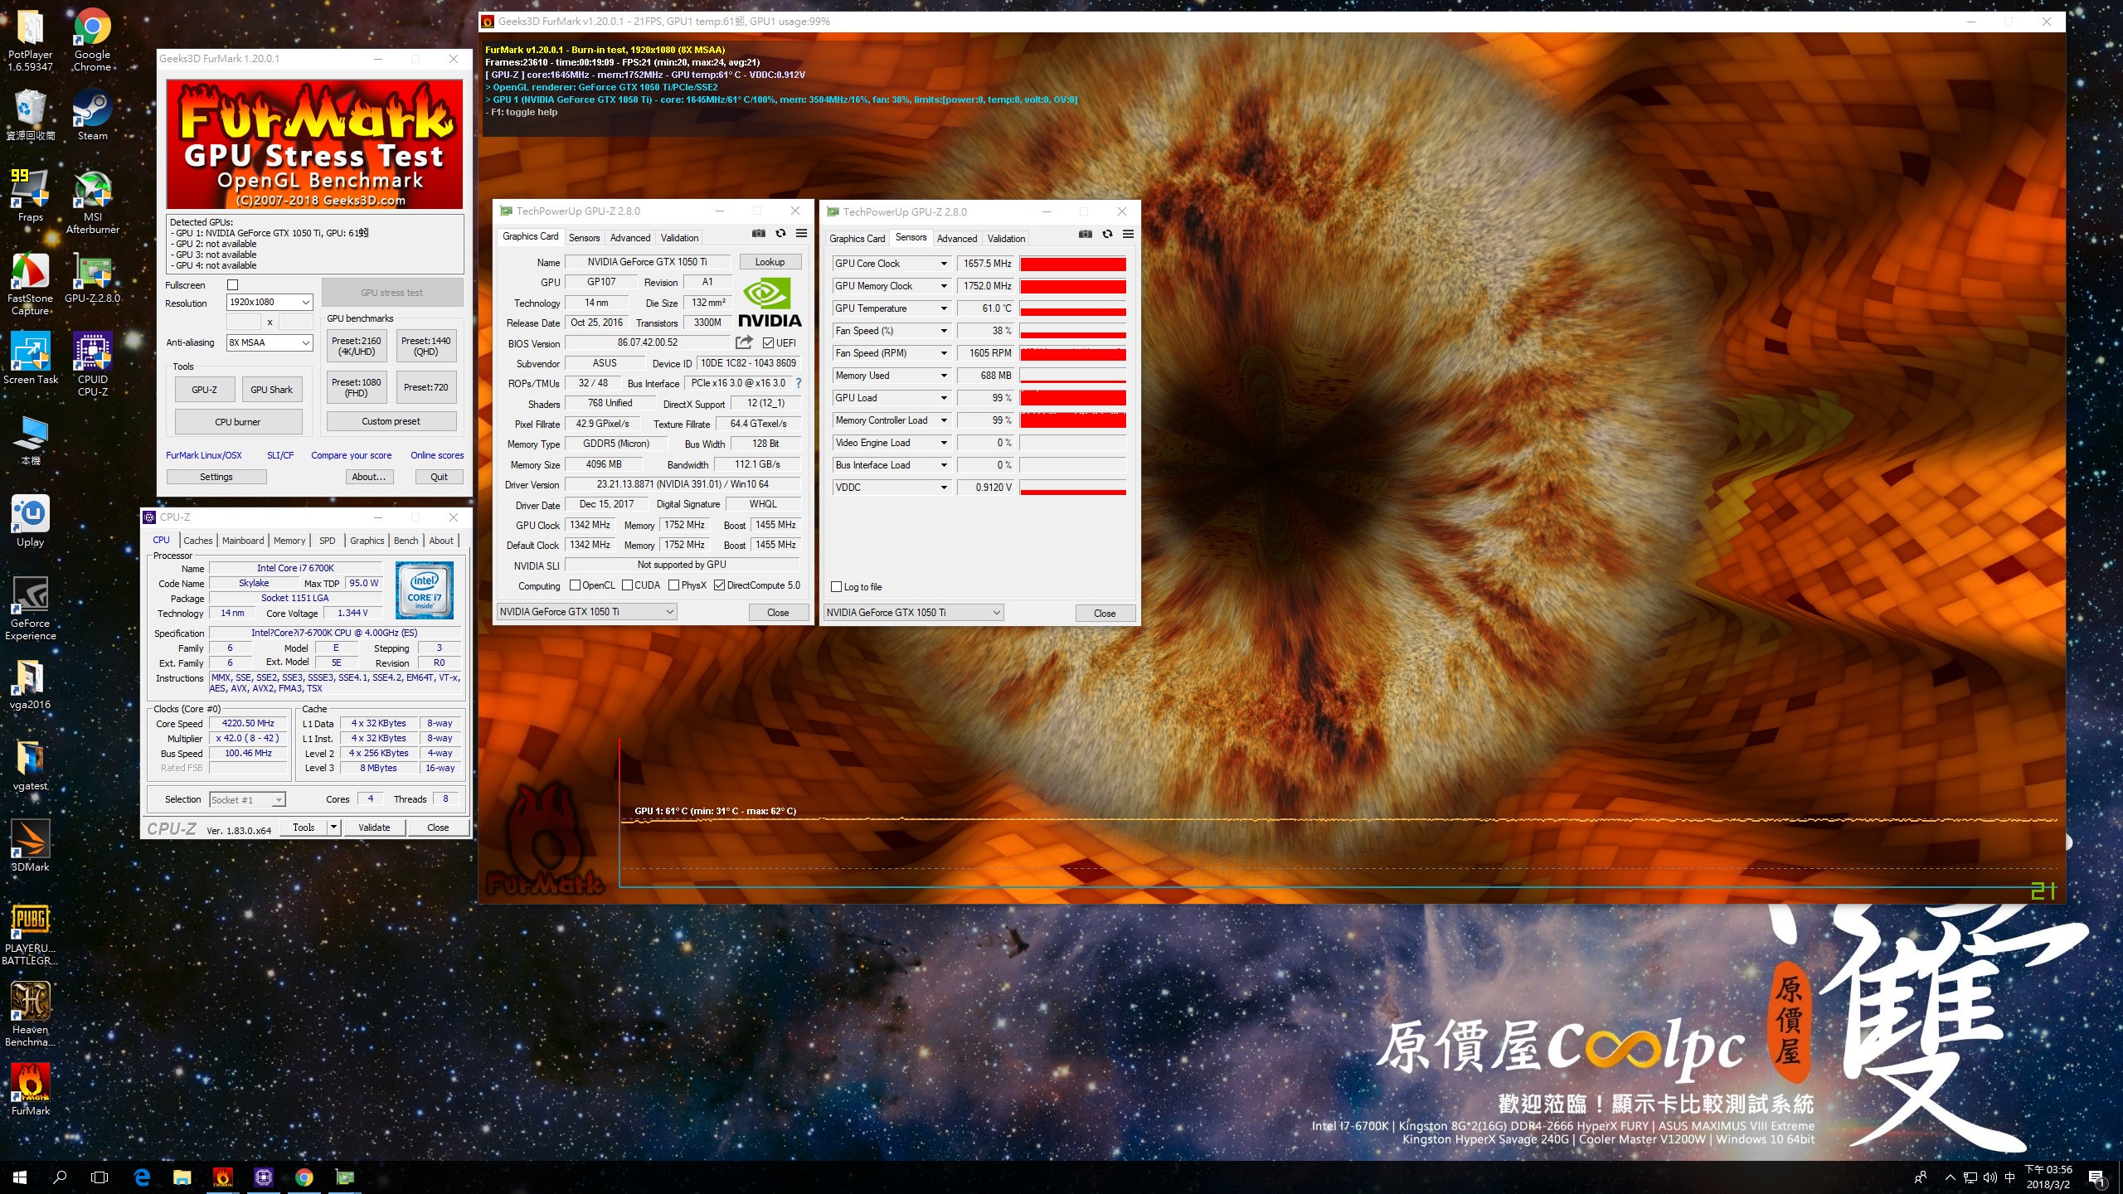Open Resolution 1920x1080 dropdown in FurMark

(270, 303)
